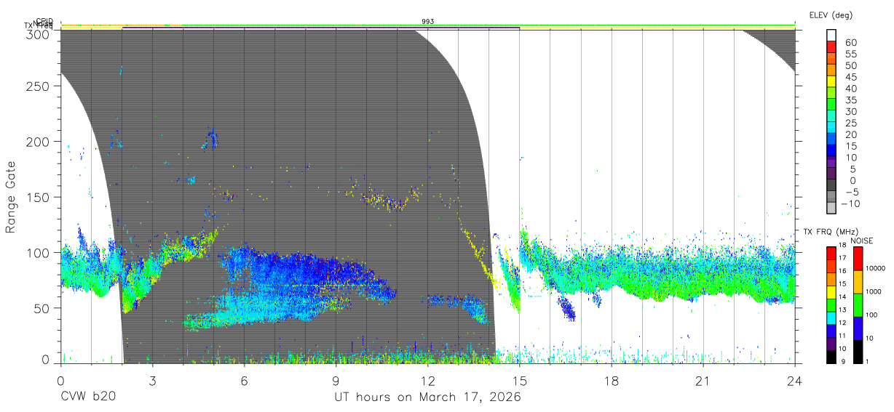The width and height of the screenshot is (894, 412).
Task: Click the red top swatch of TX FRQ colorbar
Action: click(831, 253)
